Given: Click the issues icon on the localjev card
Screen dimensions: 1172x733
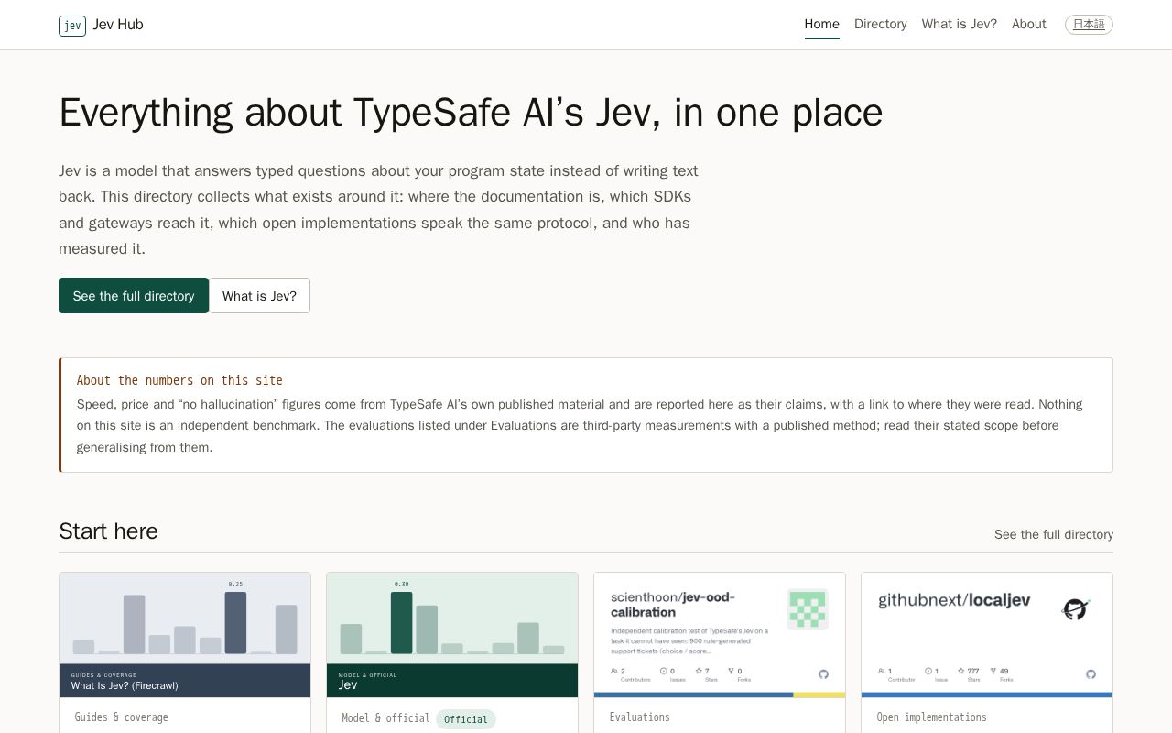Looking at the screenshot, I should point(928,672).
